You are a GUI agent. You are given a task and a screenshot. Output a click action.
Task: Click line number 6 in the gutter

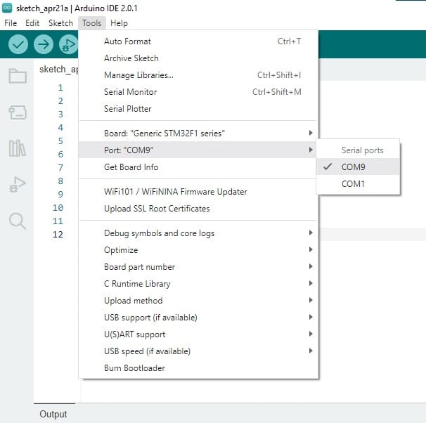pyautogui.click(x=60, y=154)
